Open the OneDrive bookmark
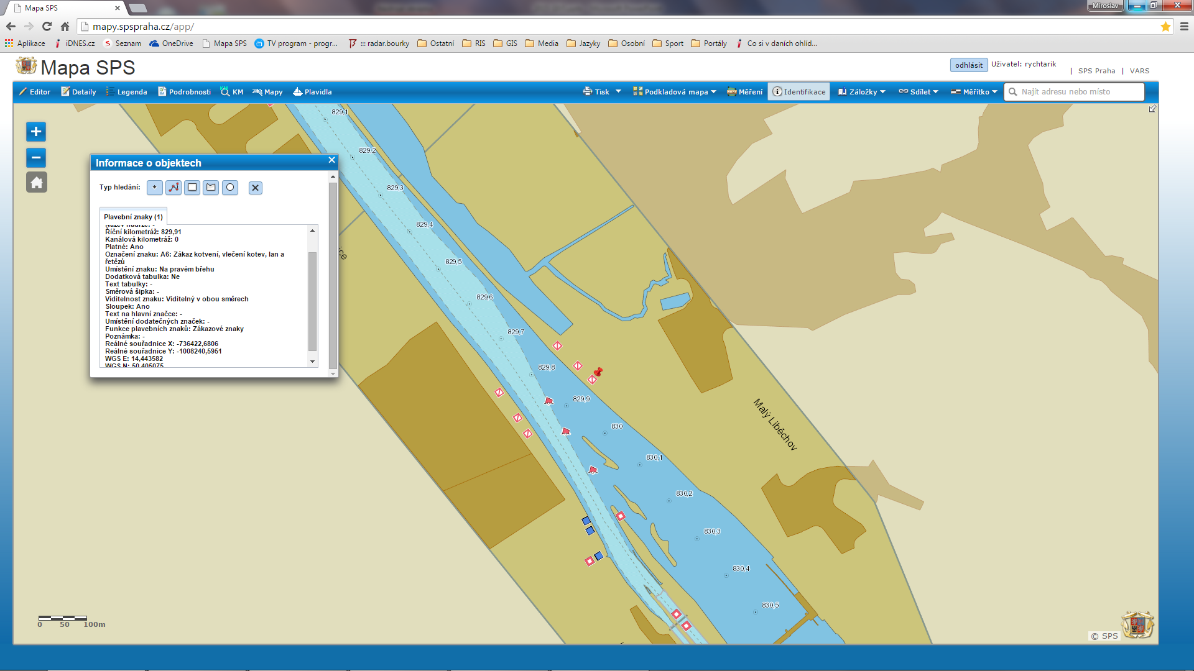 172,43
